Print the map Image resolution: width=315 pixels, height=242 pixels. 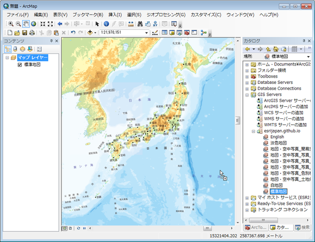coord(32,32)
